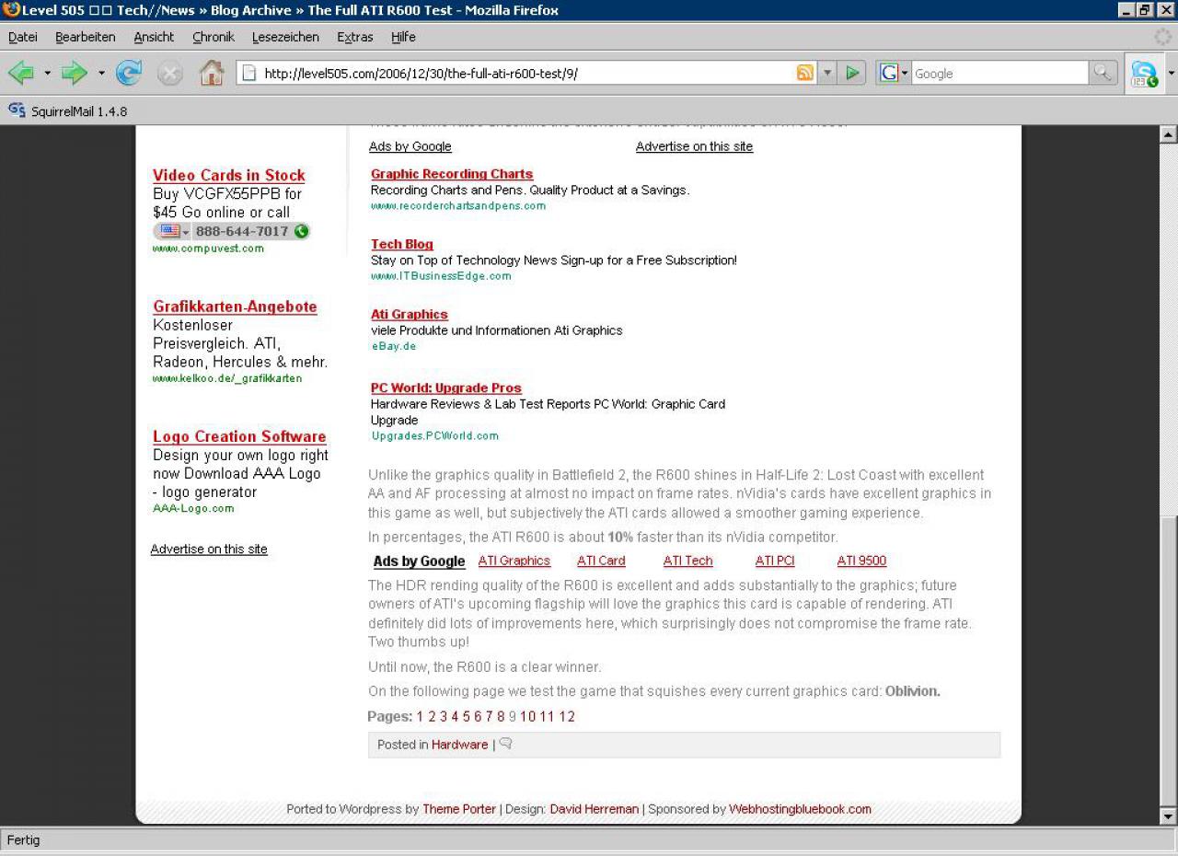The image size is (1178, 856).
Task: Reload the page with the Refresh icon
Action: click(129, 74)
